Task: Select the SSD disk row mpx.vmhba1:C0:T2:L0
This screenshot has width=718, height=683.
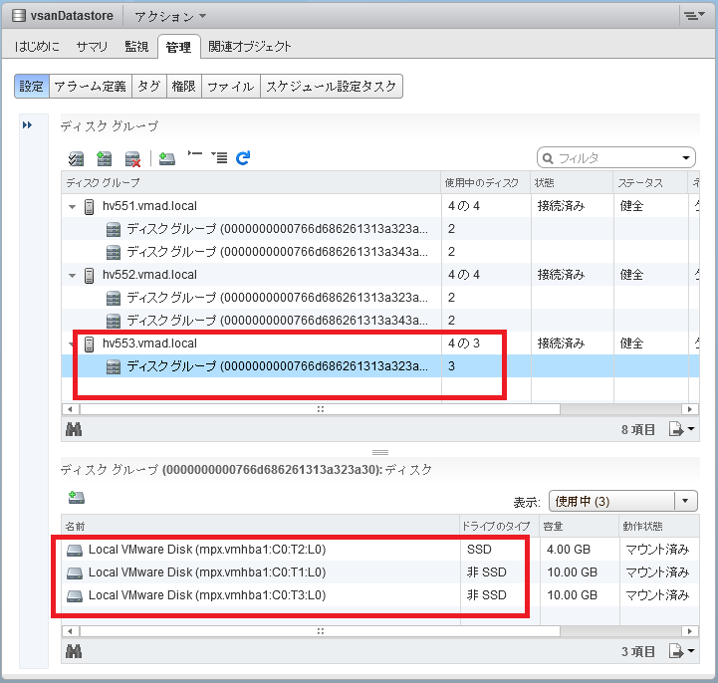Action: click(x=380, y=550)
